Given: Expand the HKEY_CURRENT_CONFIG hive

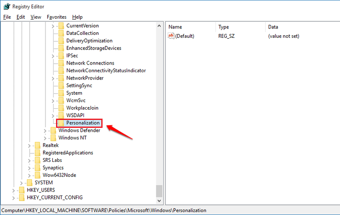Looking at the screenshot, I should pyautogui.click(x=14, y=198).
